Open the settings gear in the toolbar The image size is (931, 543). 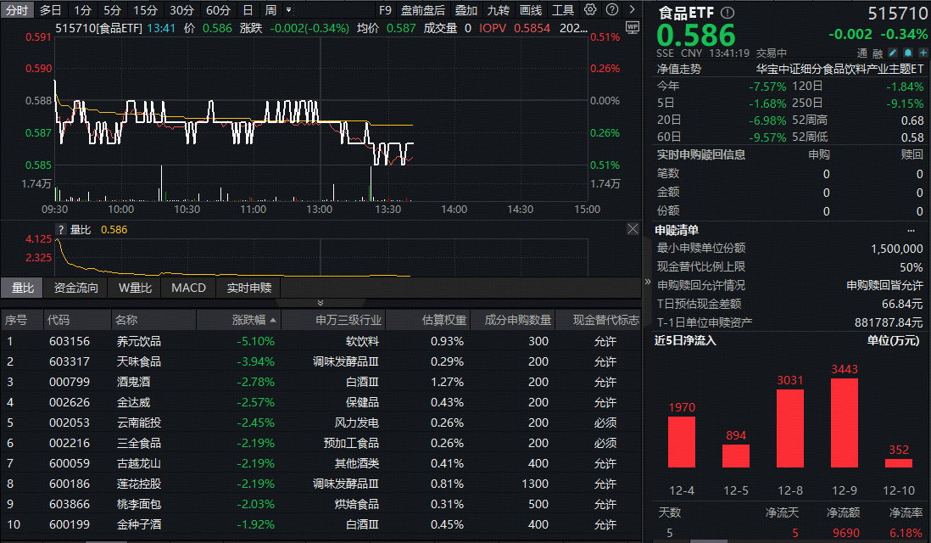coord(591,9)
